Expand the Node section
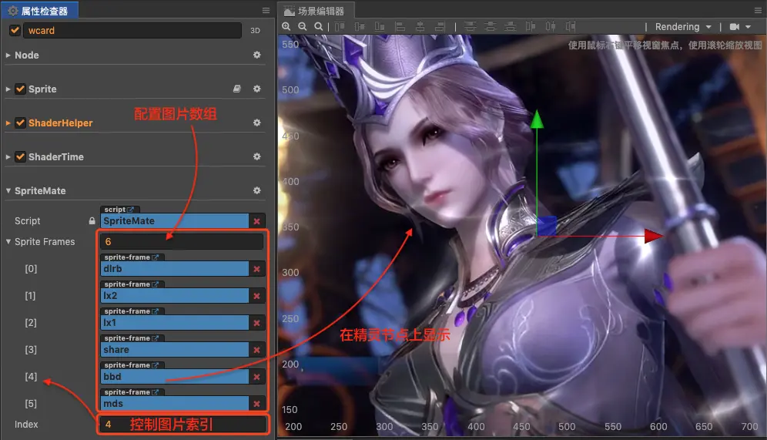767x440 pixels. point(8,55)
